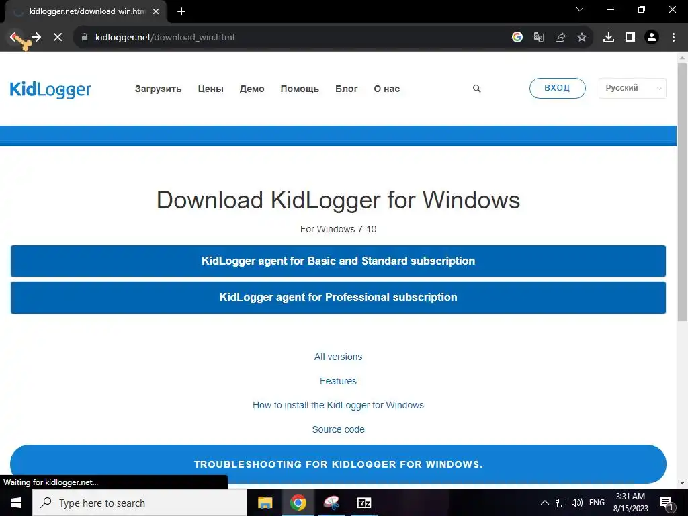Open the All versions link
688x516 pixels.
click(x=339, y=357)
